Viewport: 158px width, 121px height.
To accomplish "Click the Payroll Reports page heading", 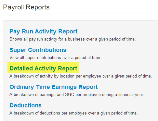I will (x=26, y=7).
